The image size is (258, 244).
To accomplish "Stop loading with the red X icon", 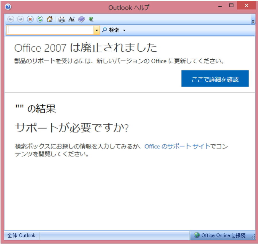I will [30, 19].
